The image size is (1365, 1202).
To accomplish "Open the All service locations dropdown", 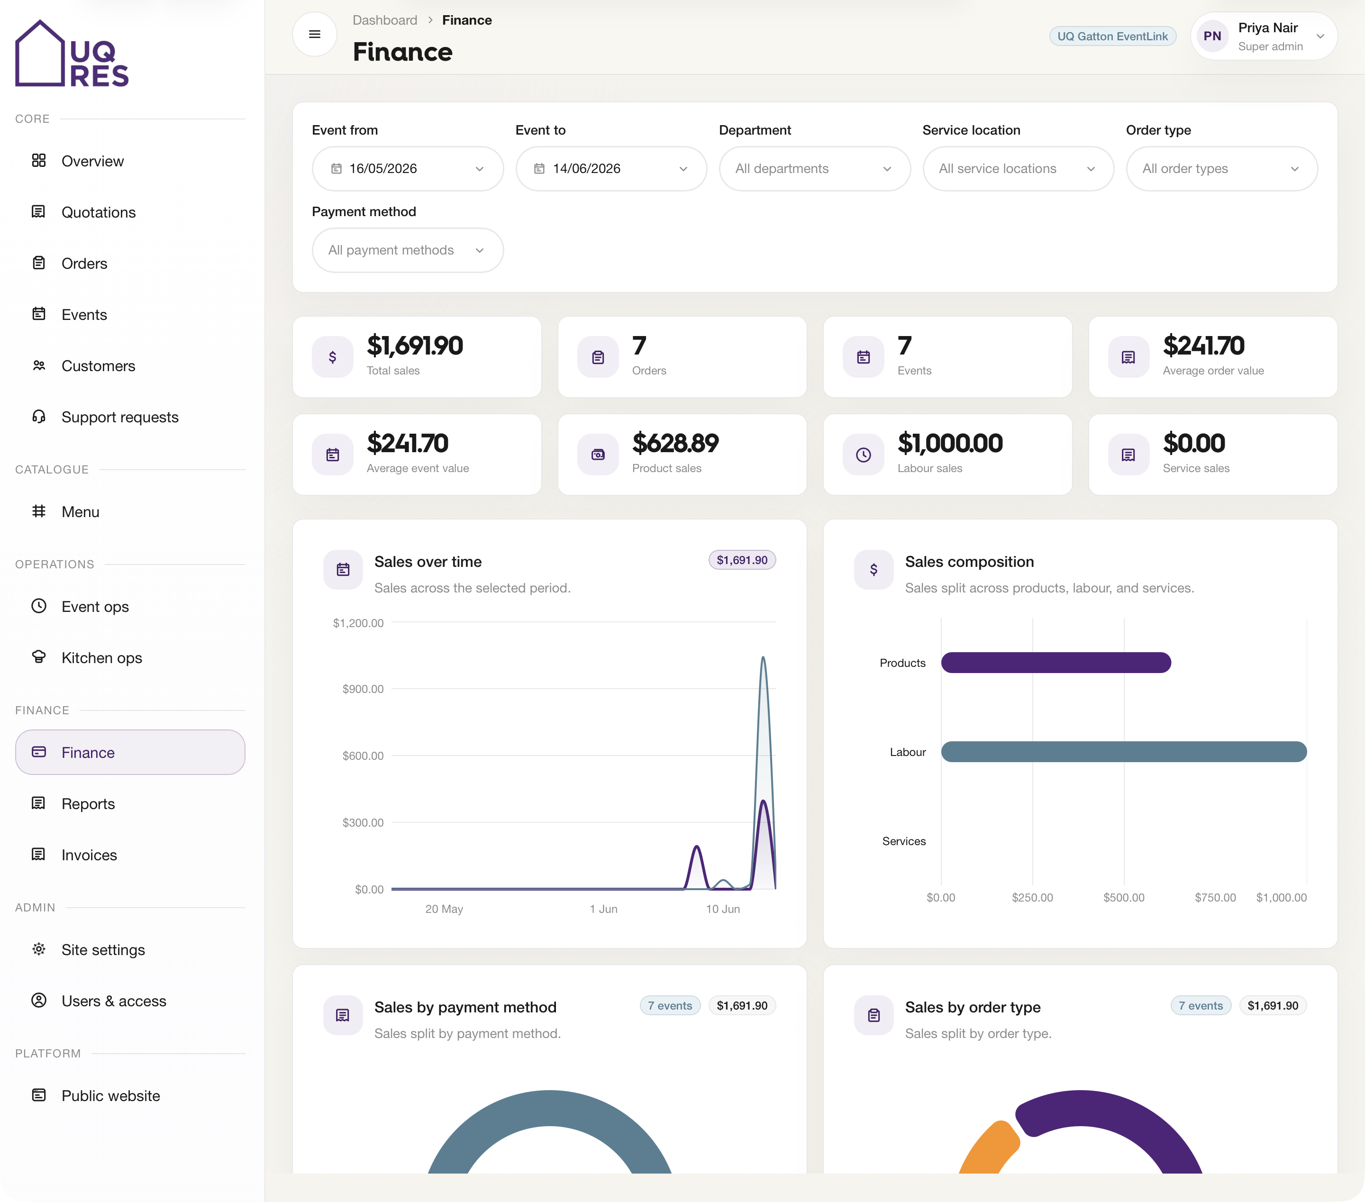I will click(x=1019, y=169).
